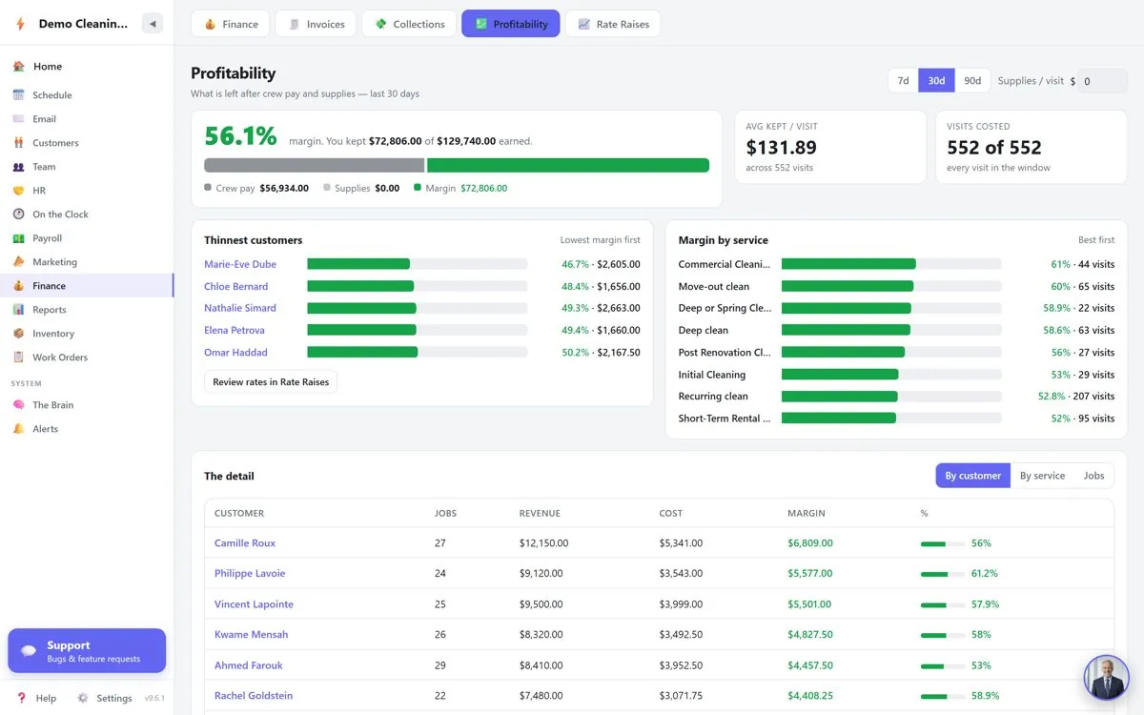Click the Marketing megaphone icon
Viewport: 1144px width, 715px height.
click(19, 262)
